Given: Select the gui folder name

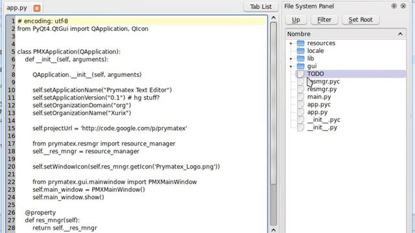Looking at the screenshot, I should [312, 66].
